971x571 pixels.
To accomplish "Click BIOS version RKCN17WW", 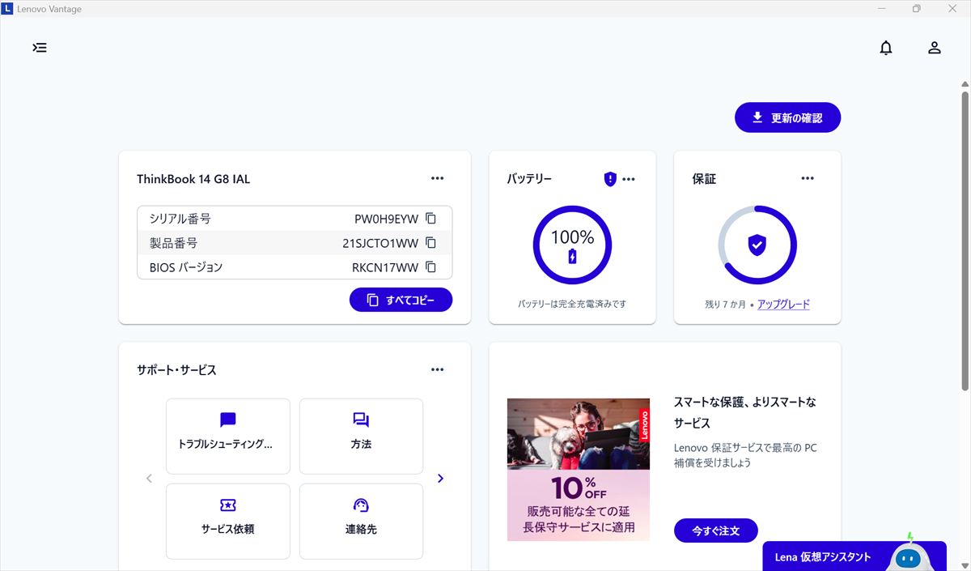I will coord(385,266).
